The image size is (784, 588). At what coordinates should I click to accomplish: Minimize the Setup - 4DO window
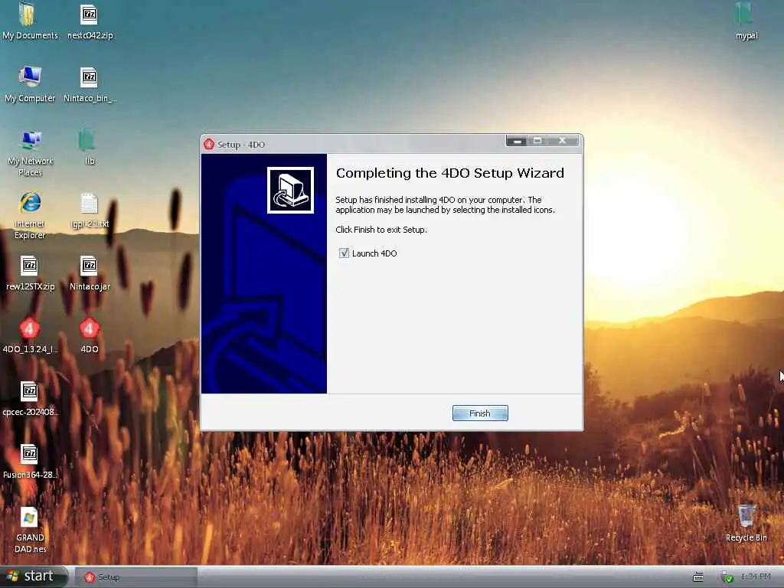517,141
